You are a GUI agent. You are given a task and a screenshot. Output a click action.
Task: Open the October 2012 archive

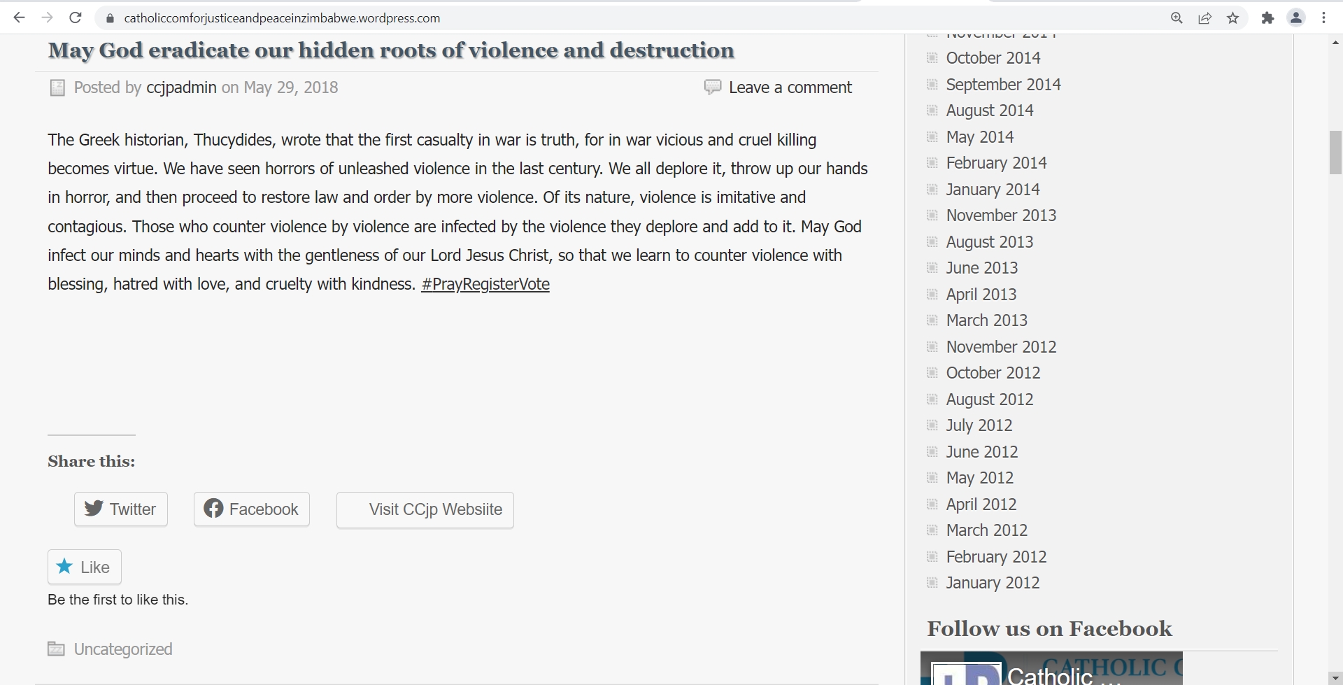pos(993,373)
